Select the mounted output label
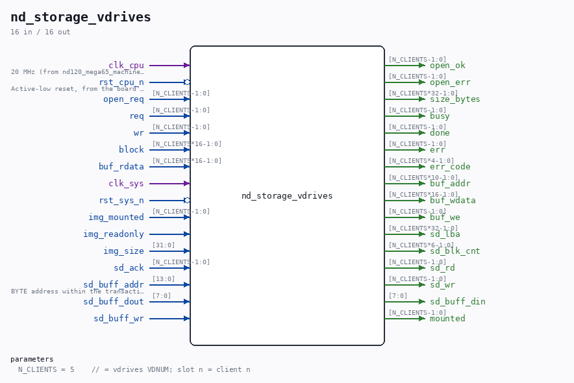 tap(447, 318)
